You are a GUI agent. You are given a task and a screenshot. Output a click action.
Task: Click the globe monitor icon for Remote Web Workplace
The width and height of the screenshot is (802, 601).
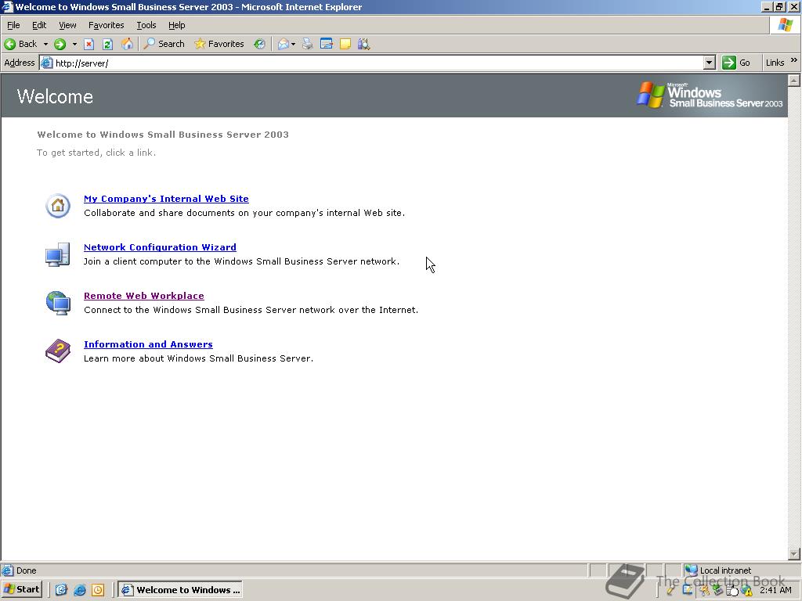coord(58,303)
